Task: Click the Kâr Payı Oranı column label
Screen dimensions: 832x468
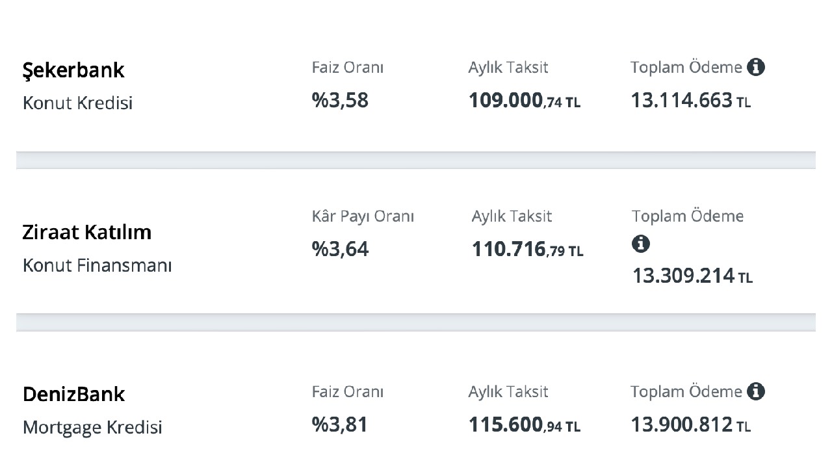Action: click(363, 216)
